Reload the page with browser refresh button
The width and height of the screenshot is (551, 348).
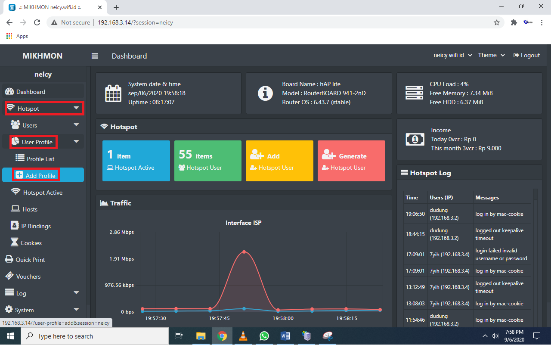point(37,22)
